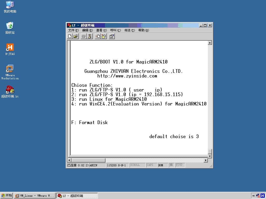The width and height of the screenshot is (266, 199).
Task: Click the 'NUM' status indicator
Action: click(163, 165)
